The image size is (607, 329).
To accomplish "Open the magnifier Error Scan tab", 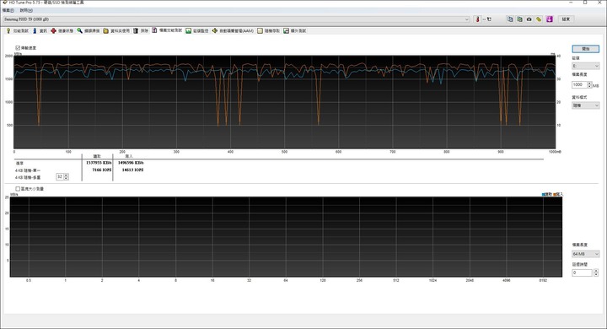I will pos(89,30).
